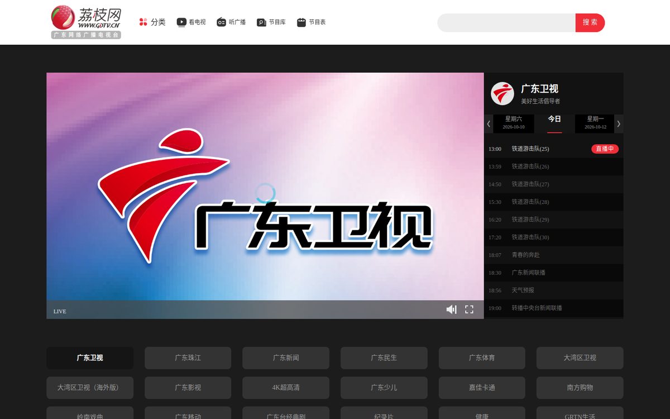
Task: Click the 听广播 radio icon
Action: tap(221, 22)
